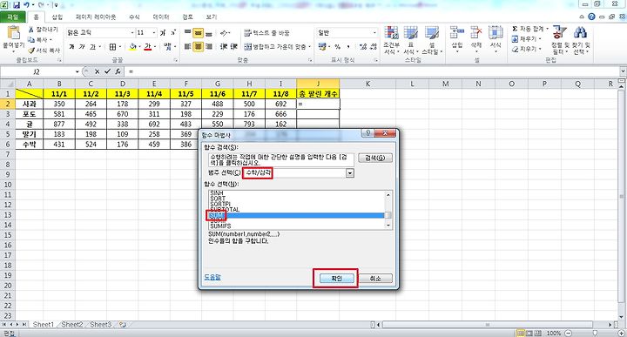627x337 pixels.
Task: Click Fill (채우기) icon
Action: coord(515,39)
